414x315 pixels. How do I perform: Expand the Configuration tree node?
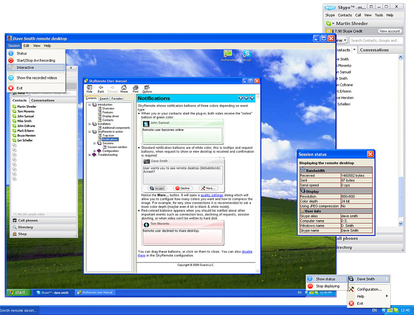pos(94,151)
